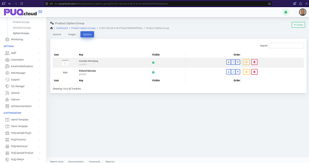
Task: Click the Admin Template layout icon
Action: 7,120
